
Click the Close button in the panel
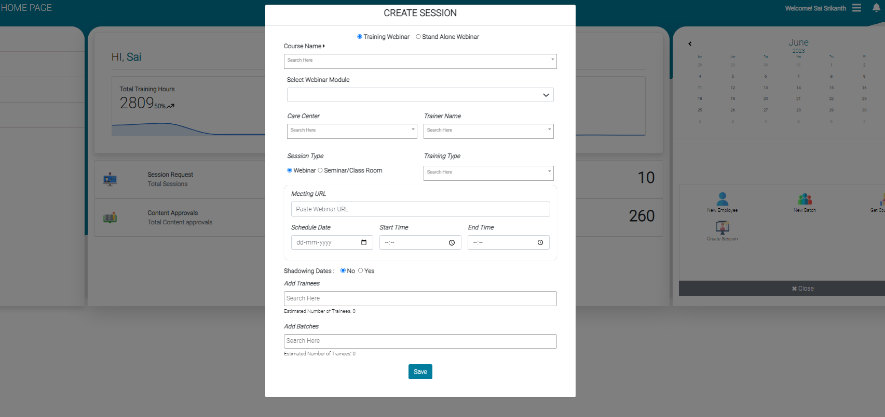[x=803, y=289]
